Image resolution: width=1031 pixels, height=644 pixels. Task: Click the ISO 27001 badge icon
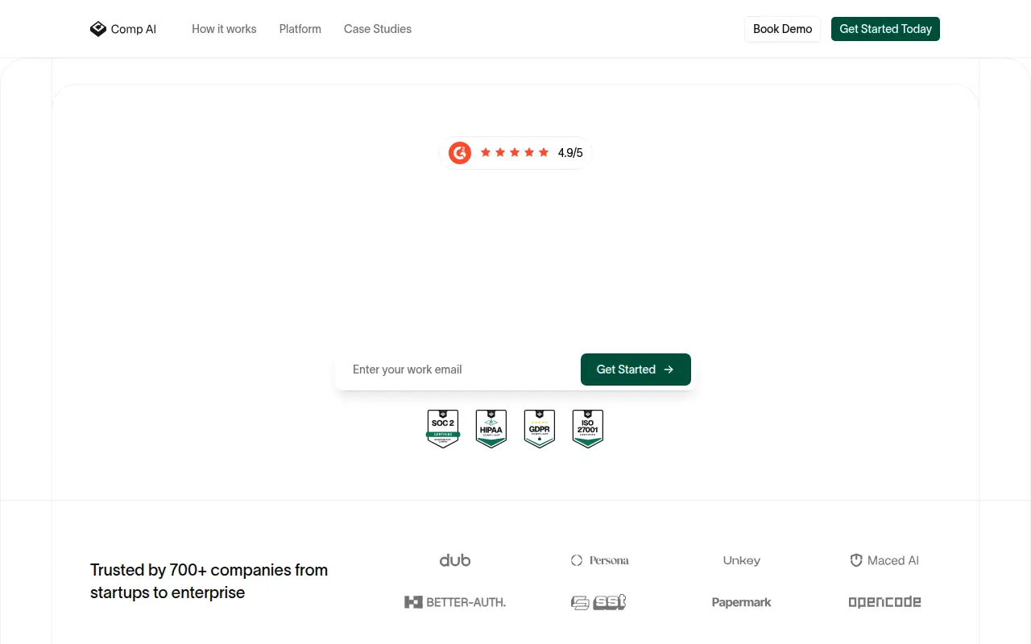point(588,428)
